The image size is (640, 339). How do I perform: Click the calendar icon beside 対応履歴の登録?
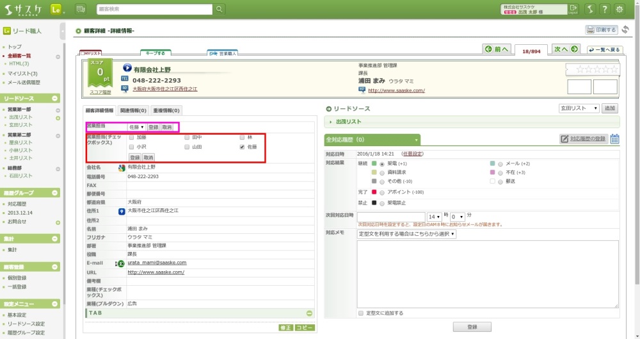point(614,139)
